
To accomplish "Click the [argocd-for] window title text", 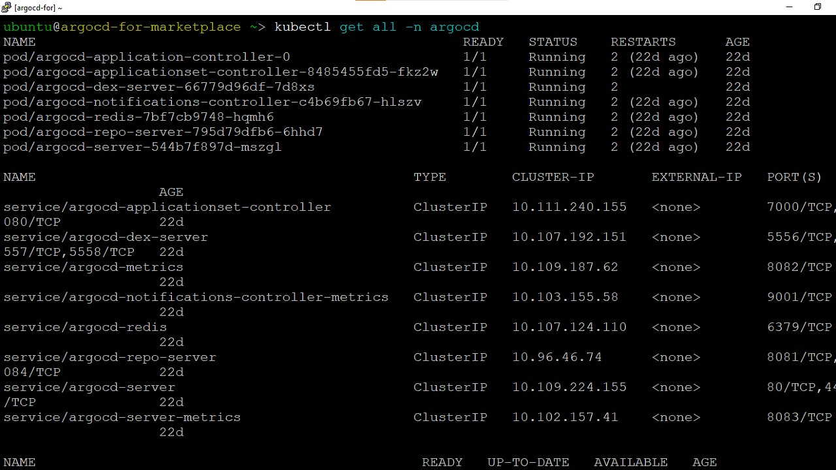I will coord(39,8).
